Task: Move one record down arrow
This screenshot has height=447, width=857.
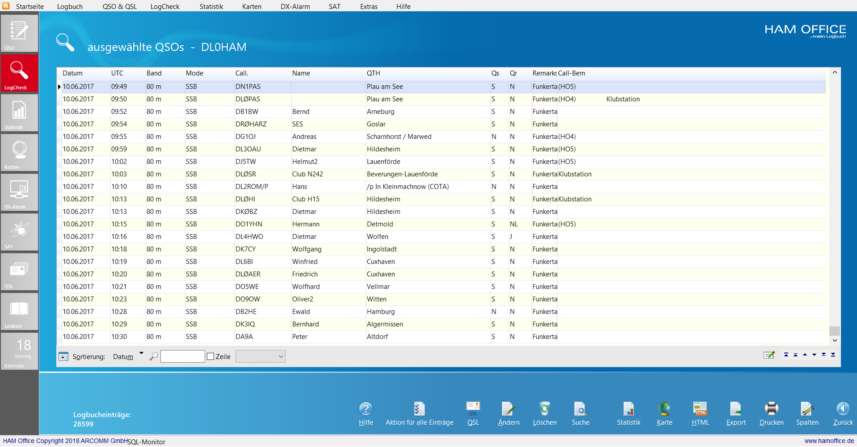Action: coord(814,355)
